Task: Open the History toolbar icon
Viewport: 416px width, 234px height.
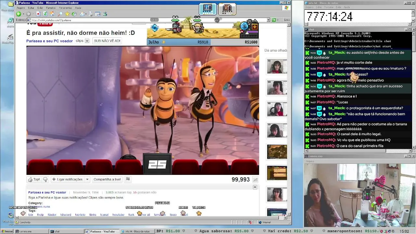Action: [74, 14]
